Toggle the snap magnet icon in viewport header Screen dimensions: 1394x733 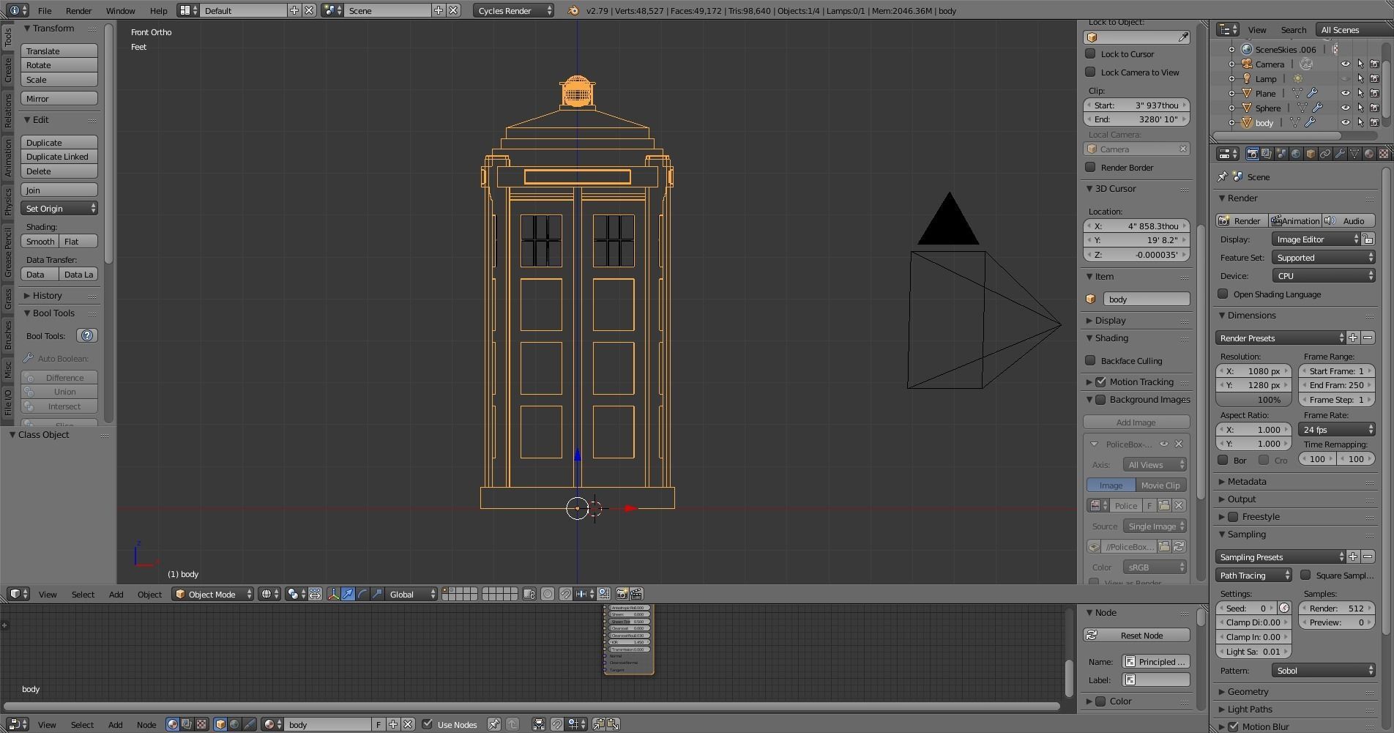(x=566, y=594)
